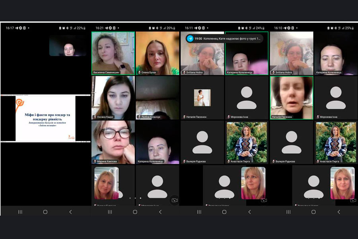The width and height of the screenshot is (358, 239).
Task: Tap the switch camera icon on 16:10 screen
Action: pyautogui.click(x=353, y=200)
